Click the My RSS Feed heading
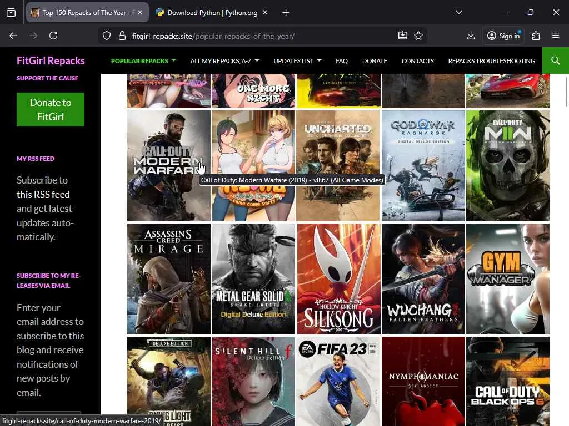The height and width of the screenshot is (426, 569). pyautogui.click(x=36, y=159)
